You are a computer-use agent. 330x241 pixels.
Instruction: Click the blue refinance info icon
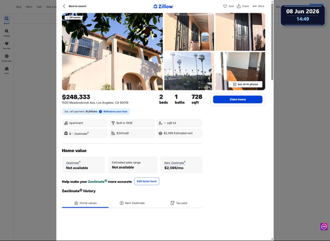tap(100, 111)
